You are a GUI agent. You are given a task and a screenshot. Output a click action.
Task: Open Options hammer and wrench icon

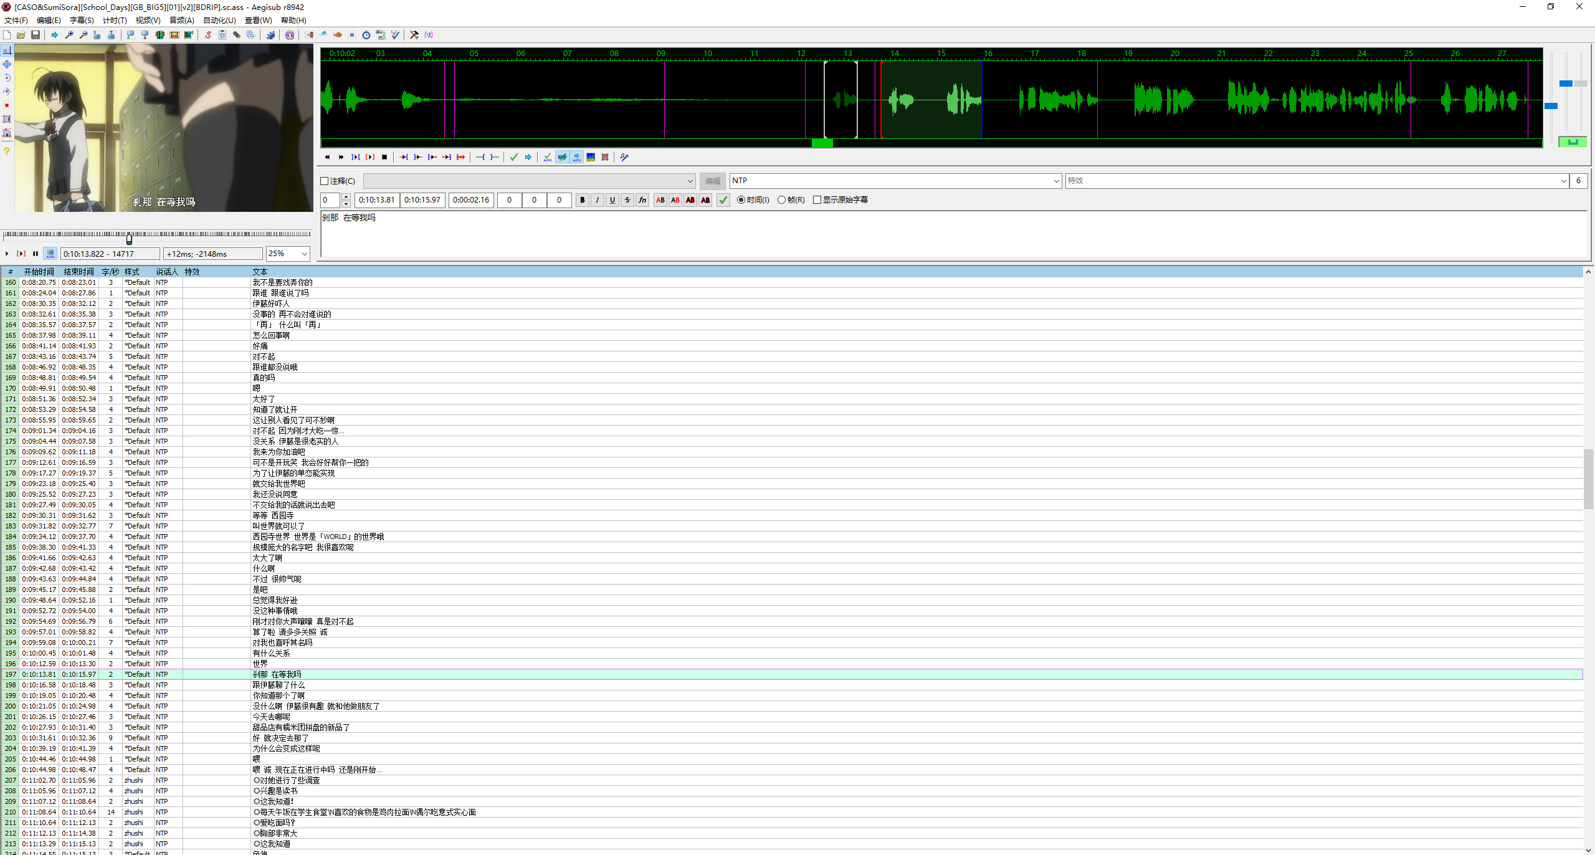coord(414,35)
